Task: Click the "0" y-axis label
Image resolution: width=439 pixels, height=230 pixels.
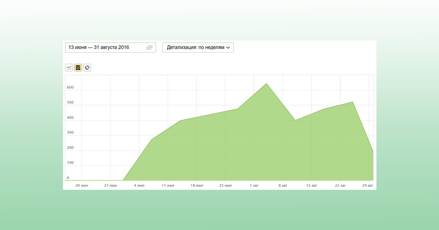Action: [x=68, y=178]
